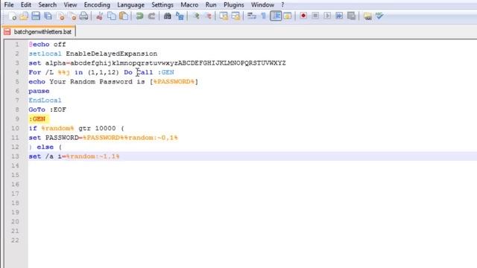Click '%PASSWORD%' variable on line 5
The width and height of the screenshot is (477, 268).
tap(174, 82)
